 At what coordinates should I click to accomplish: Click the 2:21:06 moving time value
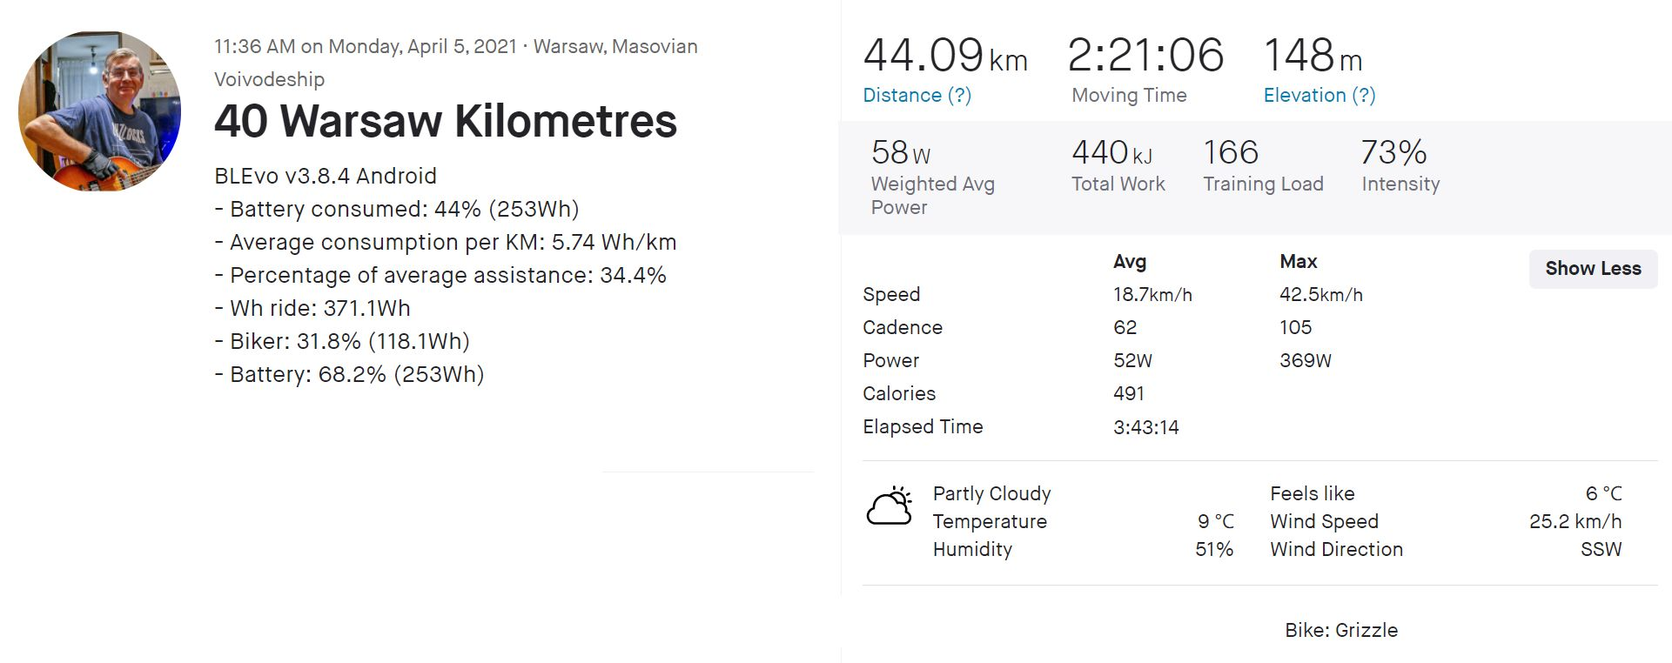(1145, 56)
